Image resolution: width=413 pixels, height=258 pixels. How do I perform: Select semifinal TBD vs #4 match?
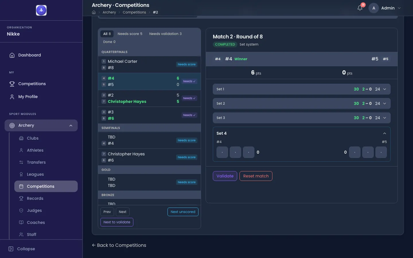click(x=149, y=140)
